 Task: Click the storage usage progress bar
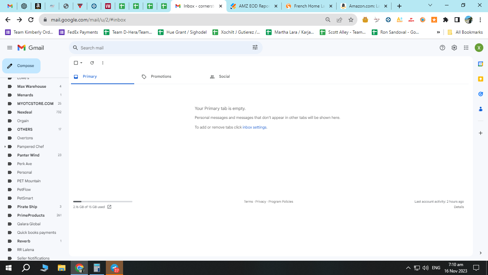point(103,202)
